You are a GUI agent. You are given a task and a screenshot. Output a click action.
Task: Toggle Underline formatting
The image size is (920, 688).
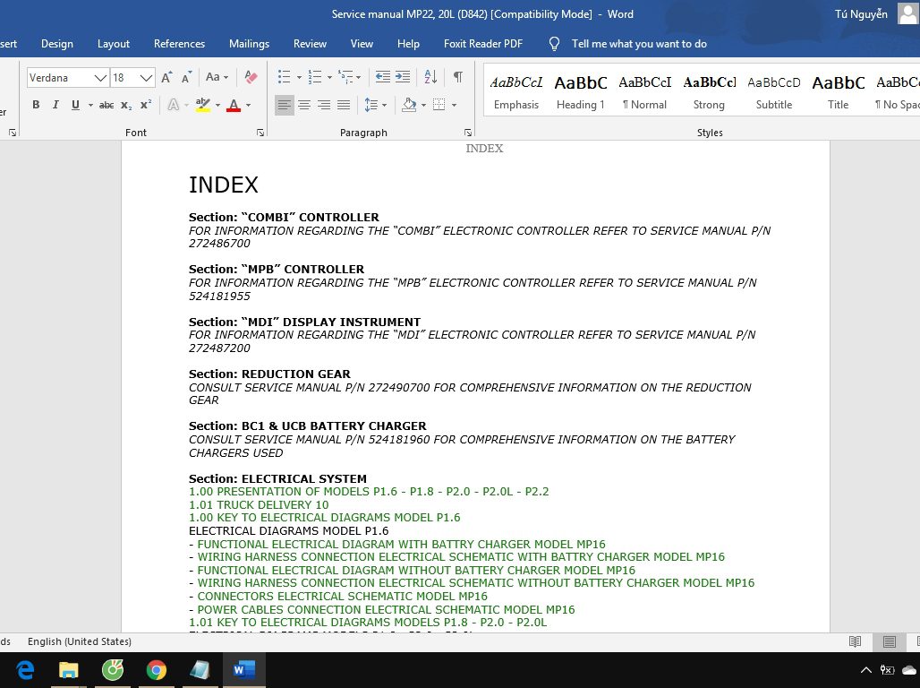coord(75,105)
